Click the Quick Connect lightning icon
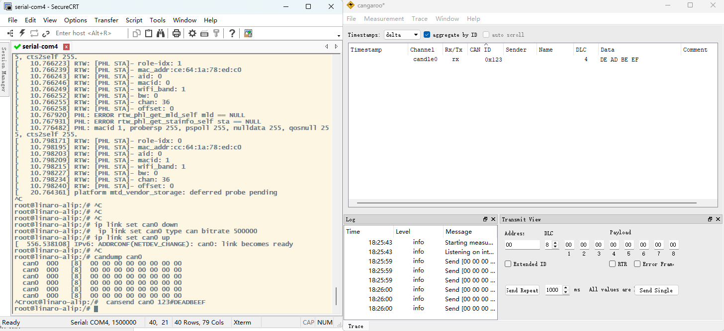This screenshot has height=331, width=724. (x=22, y=33)
